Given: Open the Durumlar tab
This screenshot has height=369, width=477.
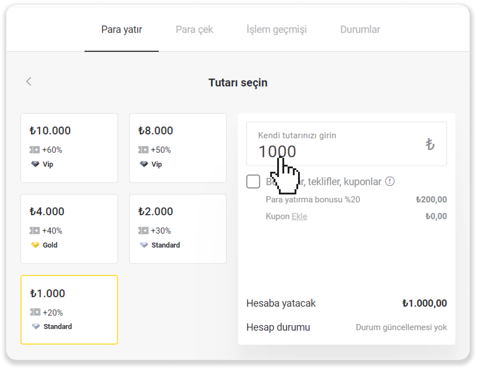Looking at the screenshot, I should [360, 30].
